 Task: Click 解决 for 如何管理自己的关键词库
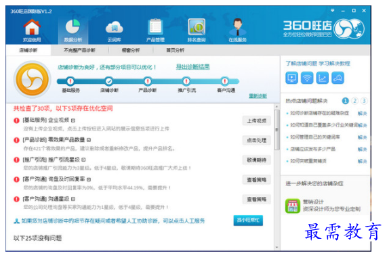(363, 137)
